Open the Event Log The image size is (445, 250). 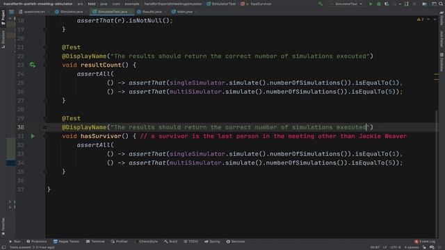click(425, 242)
